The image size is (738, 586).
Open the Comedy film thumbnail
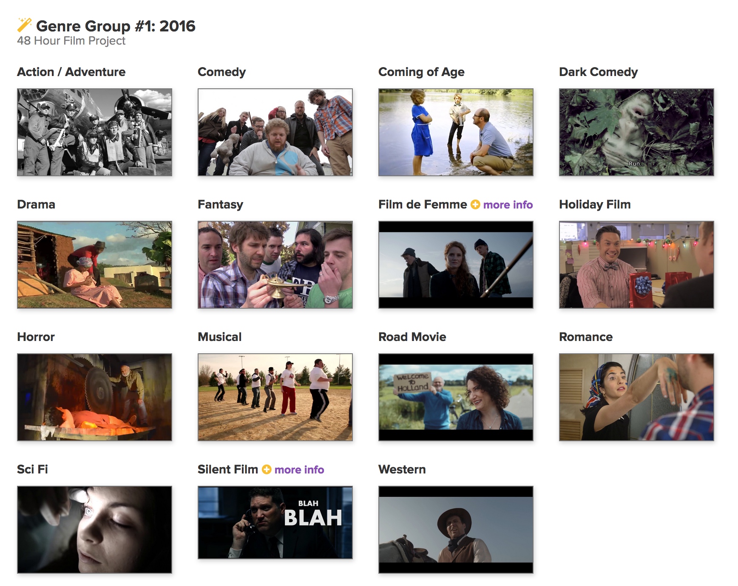tap(275, 132)
